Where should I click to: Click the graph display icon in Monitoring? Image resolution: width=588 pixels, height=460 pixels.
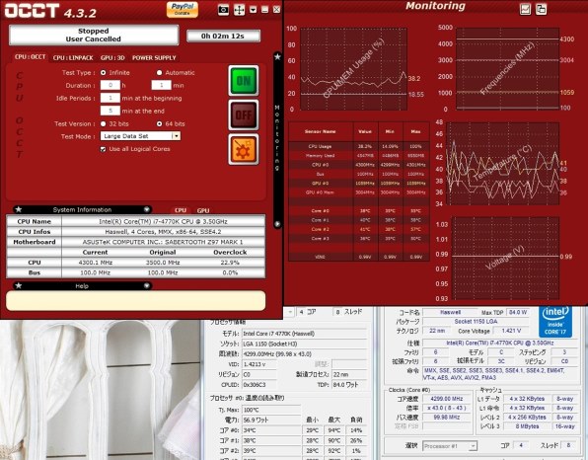(526, 9)
